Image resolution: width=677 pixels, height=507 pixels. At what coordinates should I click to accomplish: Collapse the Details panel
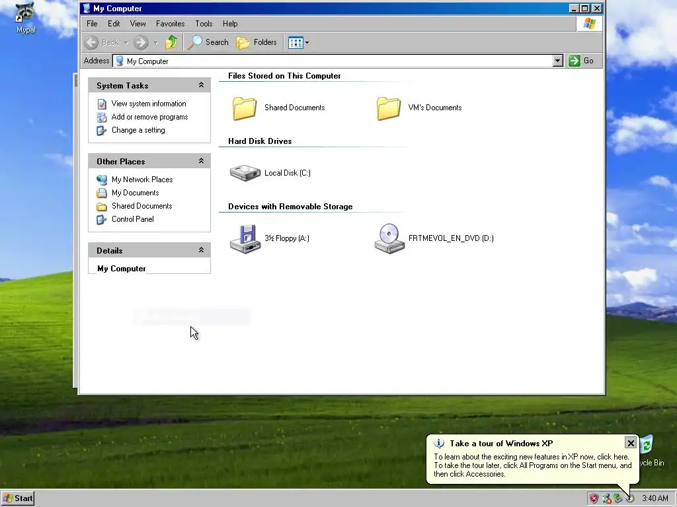point(201,250)
